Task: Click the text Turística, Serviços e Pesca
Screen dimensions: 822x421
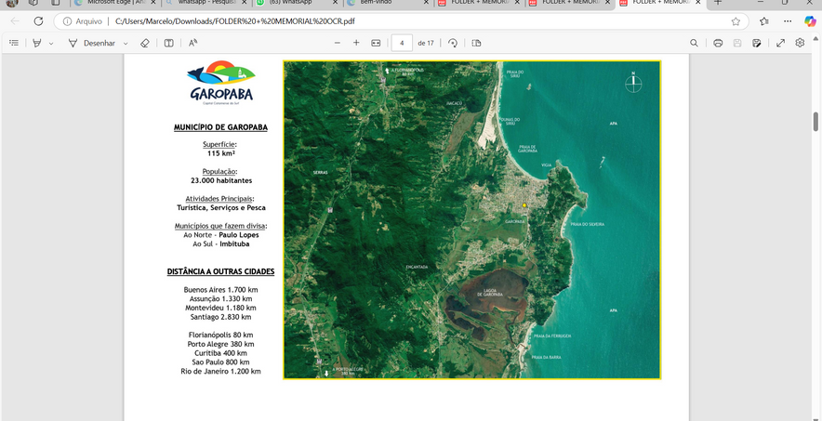Action: click(x=221, y=207)
